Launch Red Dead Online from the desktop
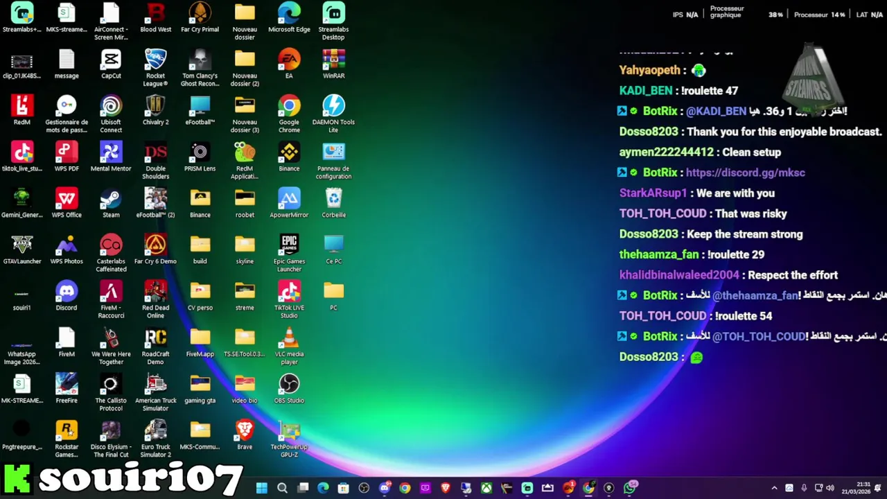The height and width of the screenshot is (499, 887). click(155, 299)
